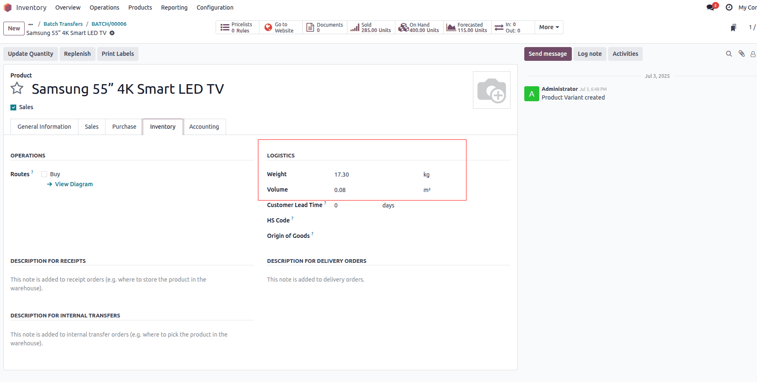Switch to the Purchase tab
Screen dimensions: 757x382
124,127
